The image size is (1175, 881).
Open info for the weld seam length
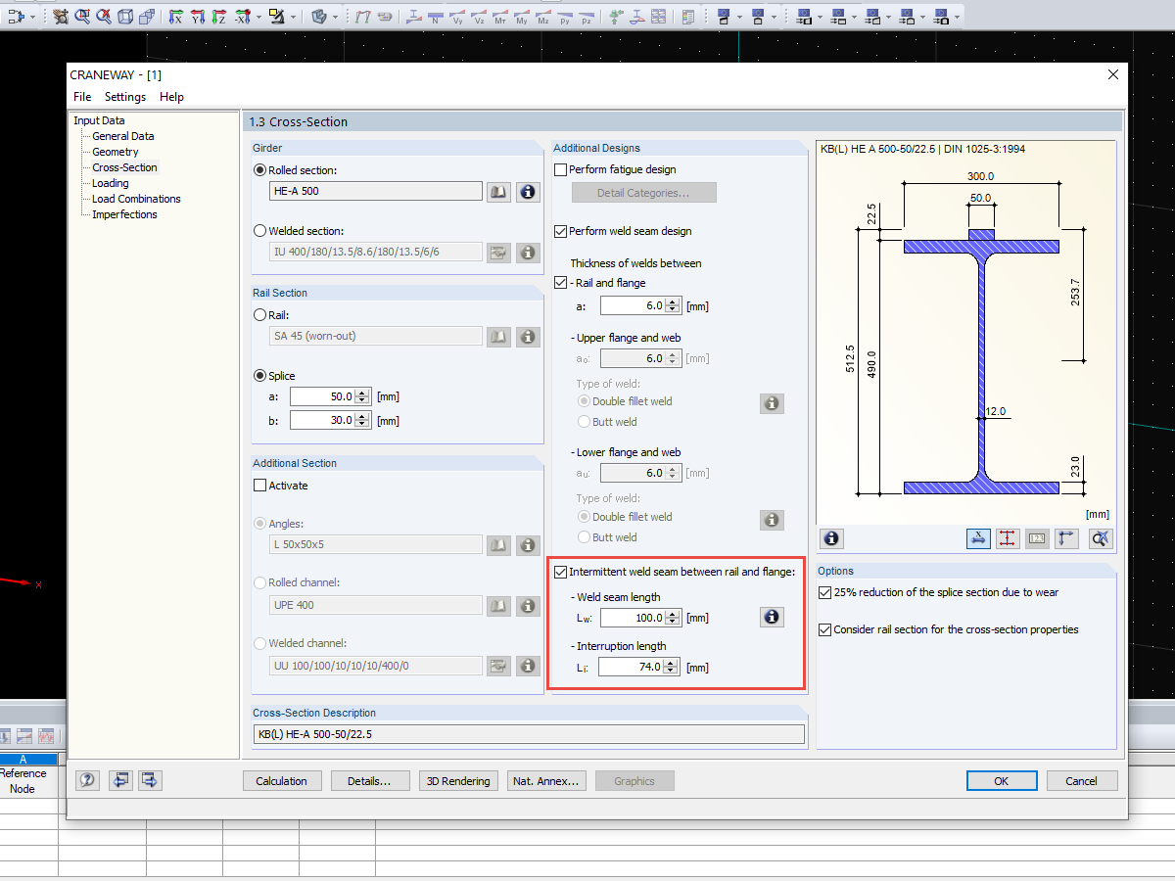tap(772, 617)
